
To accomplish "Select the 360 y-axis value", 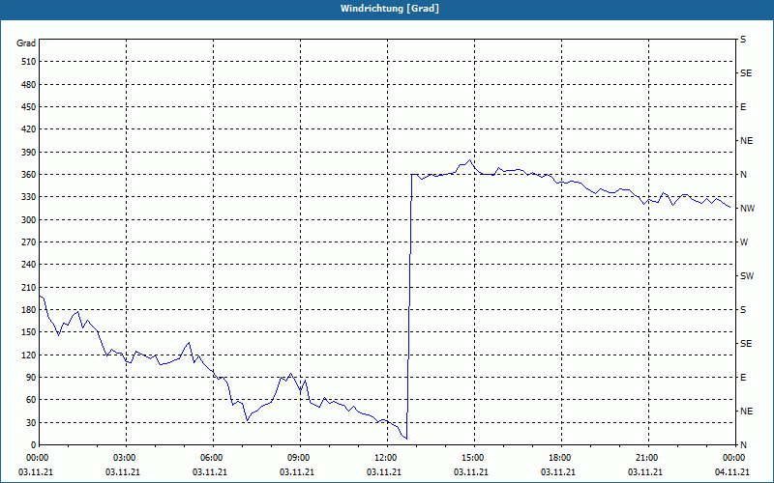I will coord(29,175).
